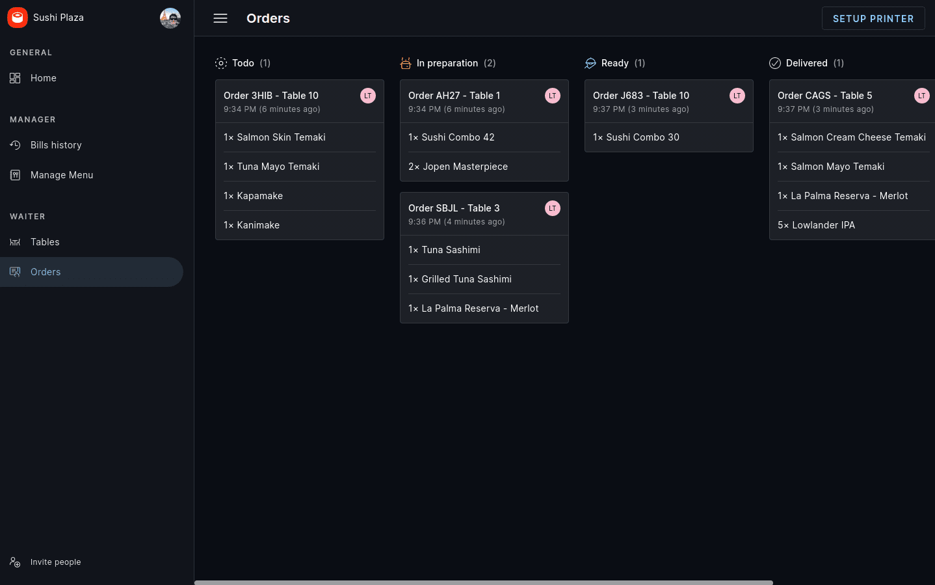The image size is (935, 585).
Task: Select '1× Grilled Tuna Sashimi' item
Action: coord(484,279)
